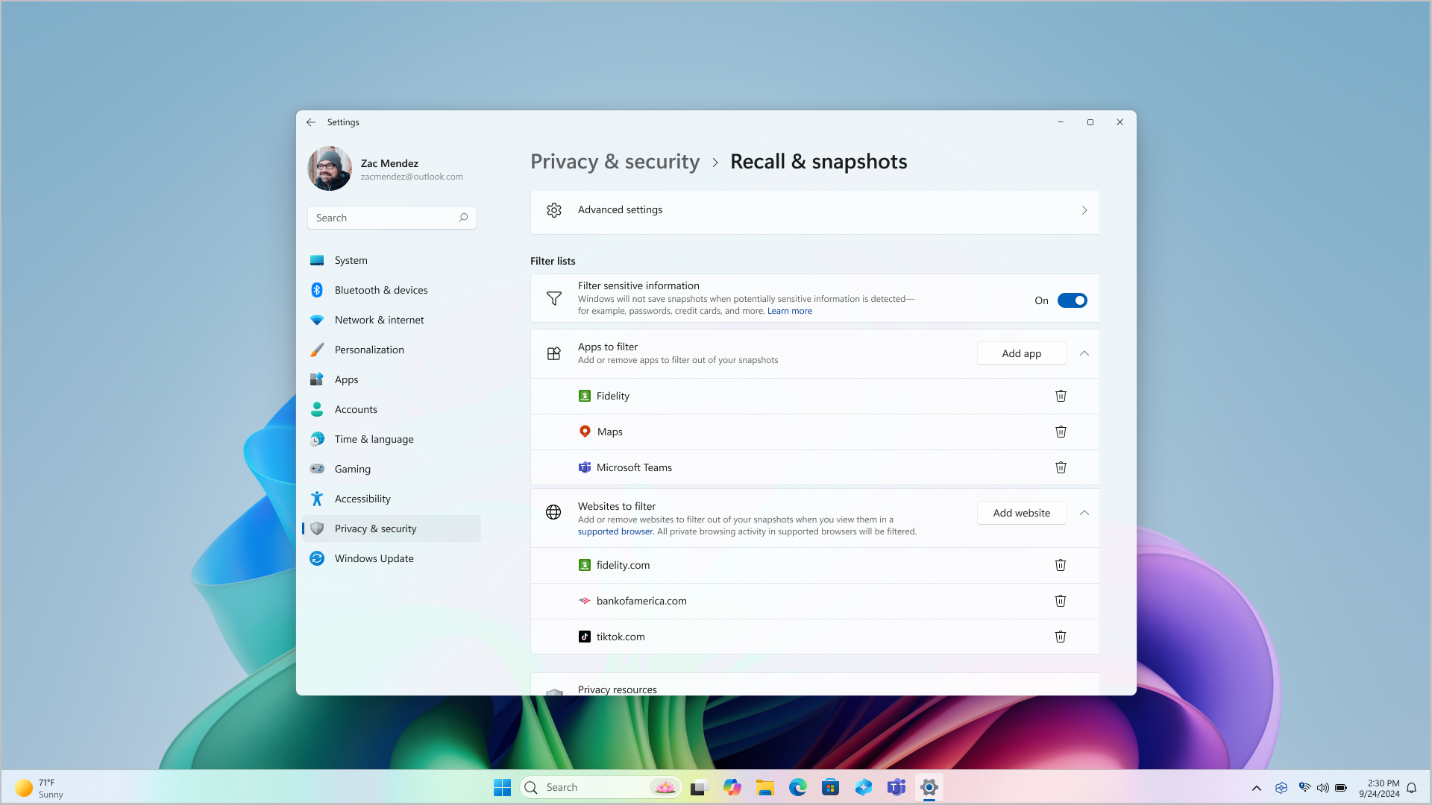Viewport: 1432px width, 805px height.
Task: Click the Privacy & security sidebar icon
Action: (317, 528)
